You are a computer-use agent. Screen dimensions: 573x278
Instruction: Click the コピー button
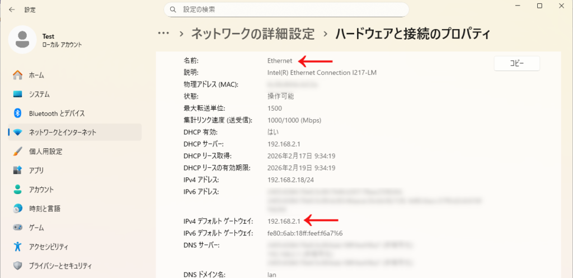(516, 63)
